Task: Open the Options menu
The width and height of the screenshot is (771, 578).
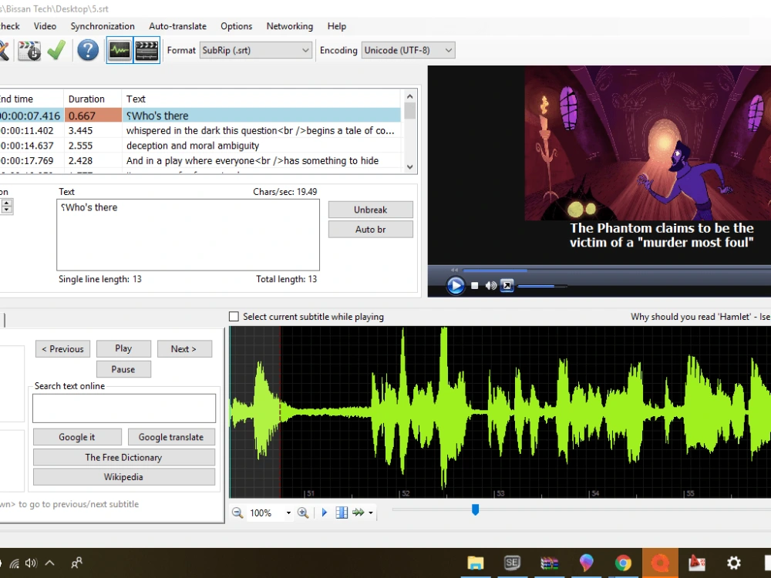Action: pyautogui.click(x=236, y=26)
